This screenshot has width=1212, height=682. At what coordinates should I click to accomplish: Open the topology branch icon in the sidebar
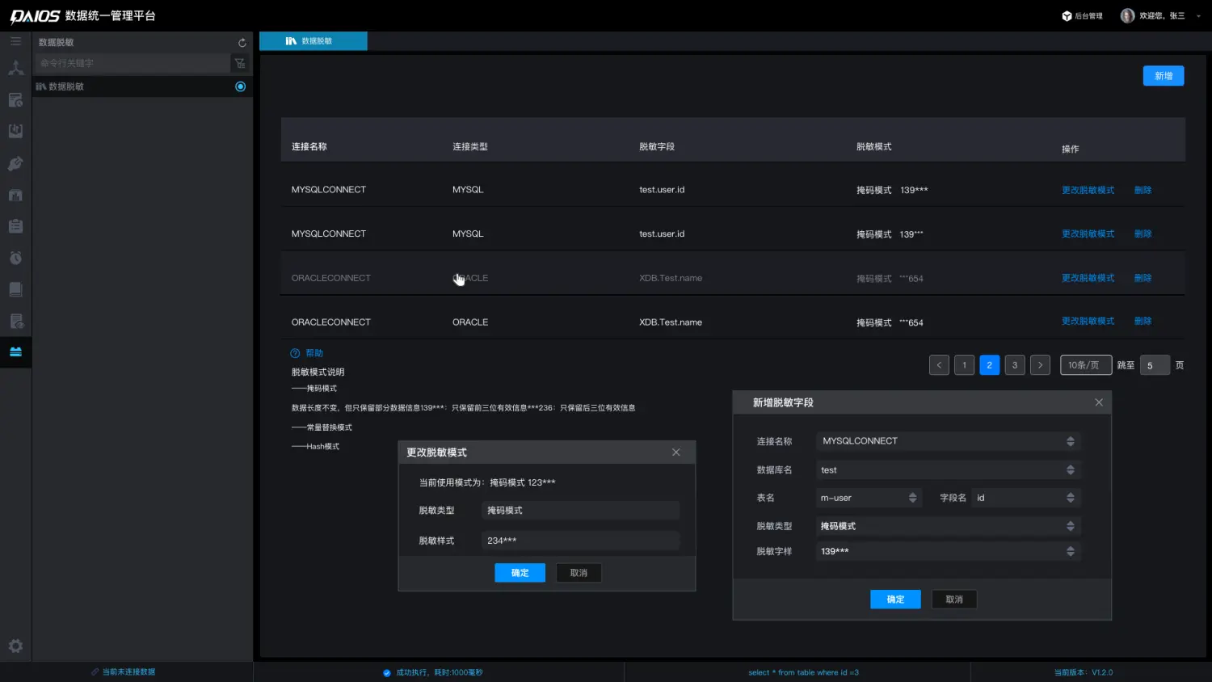[x=15, y=69]
